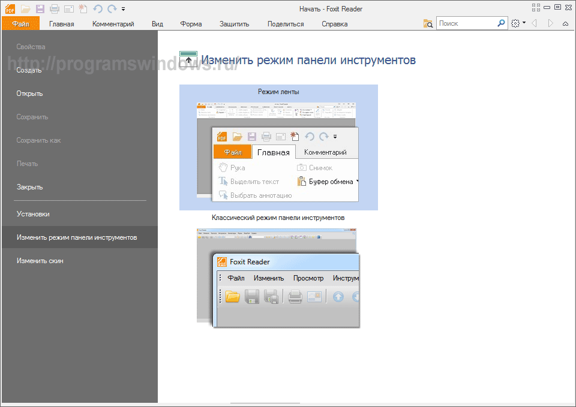
Task: Open the Вид tab
Action: (157, 24)
